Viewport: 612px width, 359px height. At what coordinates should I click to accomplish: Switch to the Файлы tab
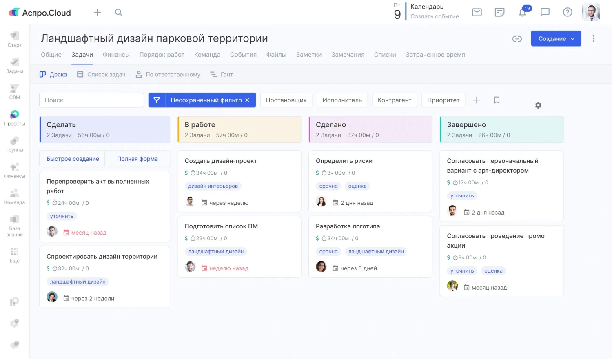[x=276, y=54]
